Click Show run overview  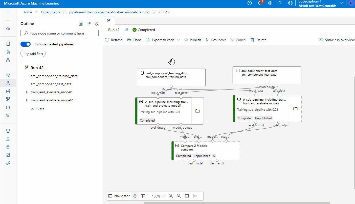337,40
